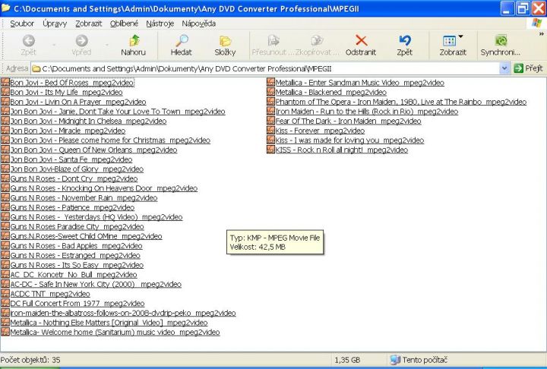Click the Přesunout move-to toolbar icon
The width and height of the screenshot is (547, 369).
tap(273, 40)
